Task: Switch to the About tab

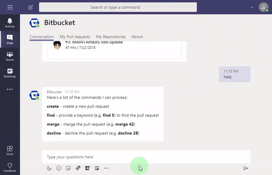Action: [x=137, y=37]
